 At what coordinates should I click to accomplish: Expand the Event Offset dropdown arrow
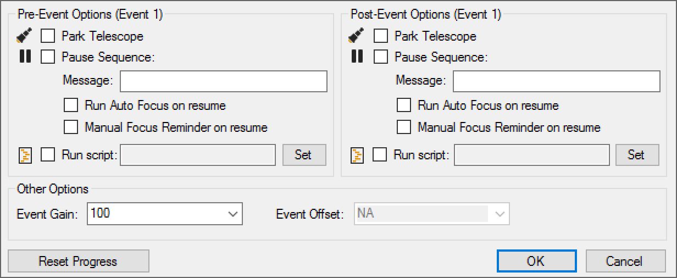[x=500, y=214]
